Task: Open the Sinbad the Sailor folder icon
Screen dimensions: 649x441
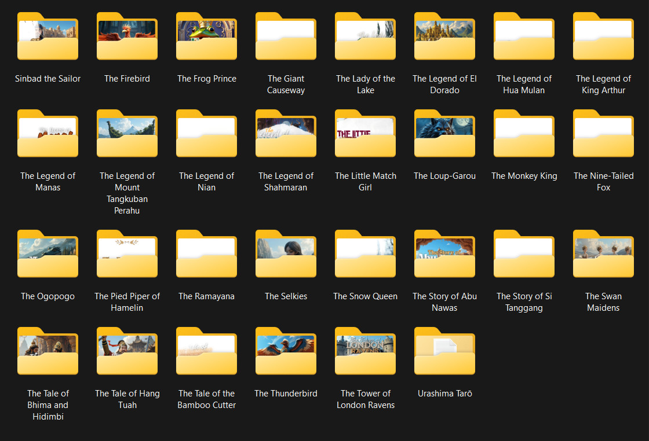Action: coord(48,36)
